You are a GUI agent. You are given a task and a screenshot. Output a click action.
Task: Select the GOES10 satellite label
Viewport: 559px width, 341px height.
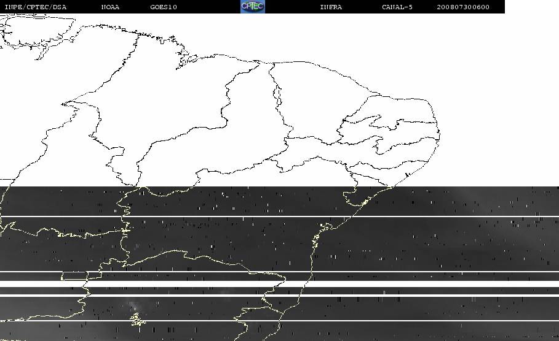click(x=164, y=7)
